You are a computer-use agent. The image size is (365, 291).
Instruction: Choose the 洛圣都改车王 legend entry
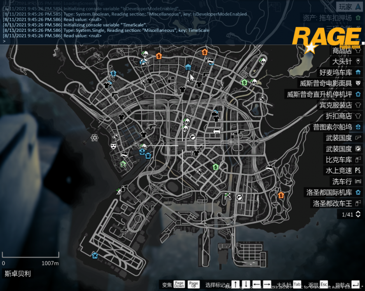[x=337, y=204]
